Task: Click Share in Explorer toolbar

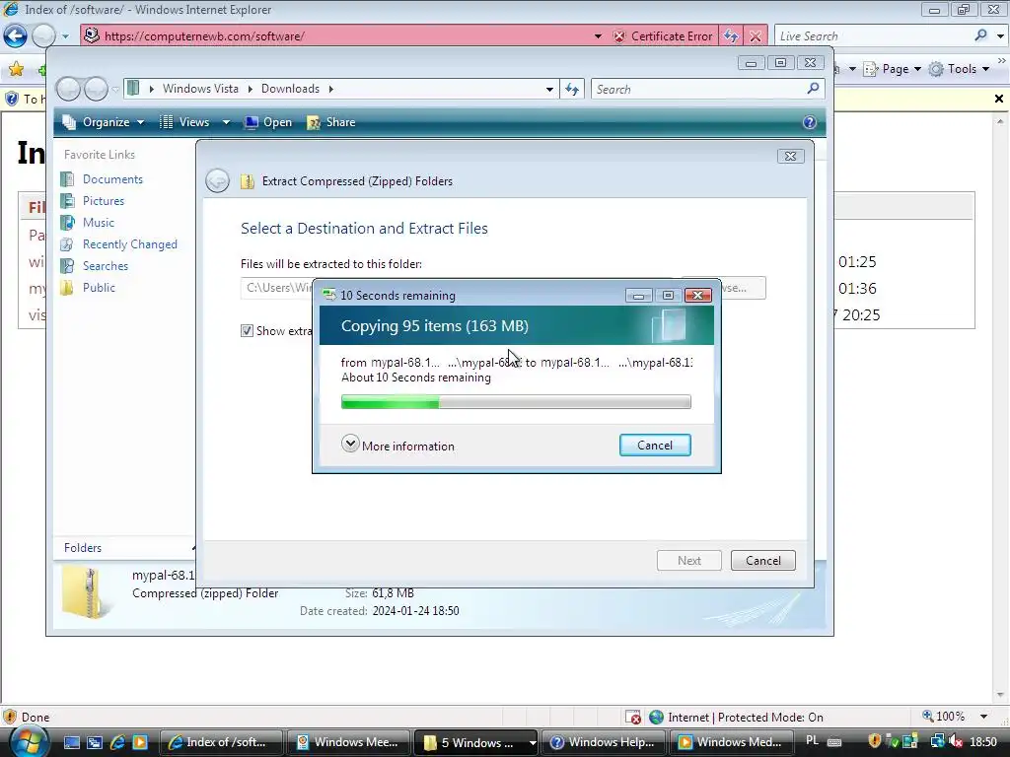Action: pos(331,122)
